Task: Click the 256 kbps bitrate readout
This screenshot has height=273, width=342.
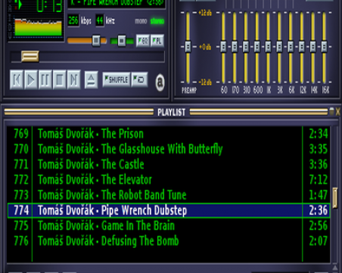Action: click(73, 20)
